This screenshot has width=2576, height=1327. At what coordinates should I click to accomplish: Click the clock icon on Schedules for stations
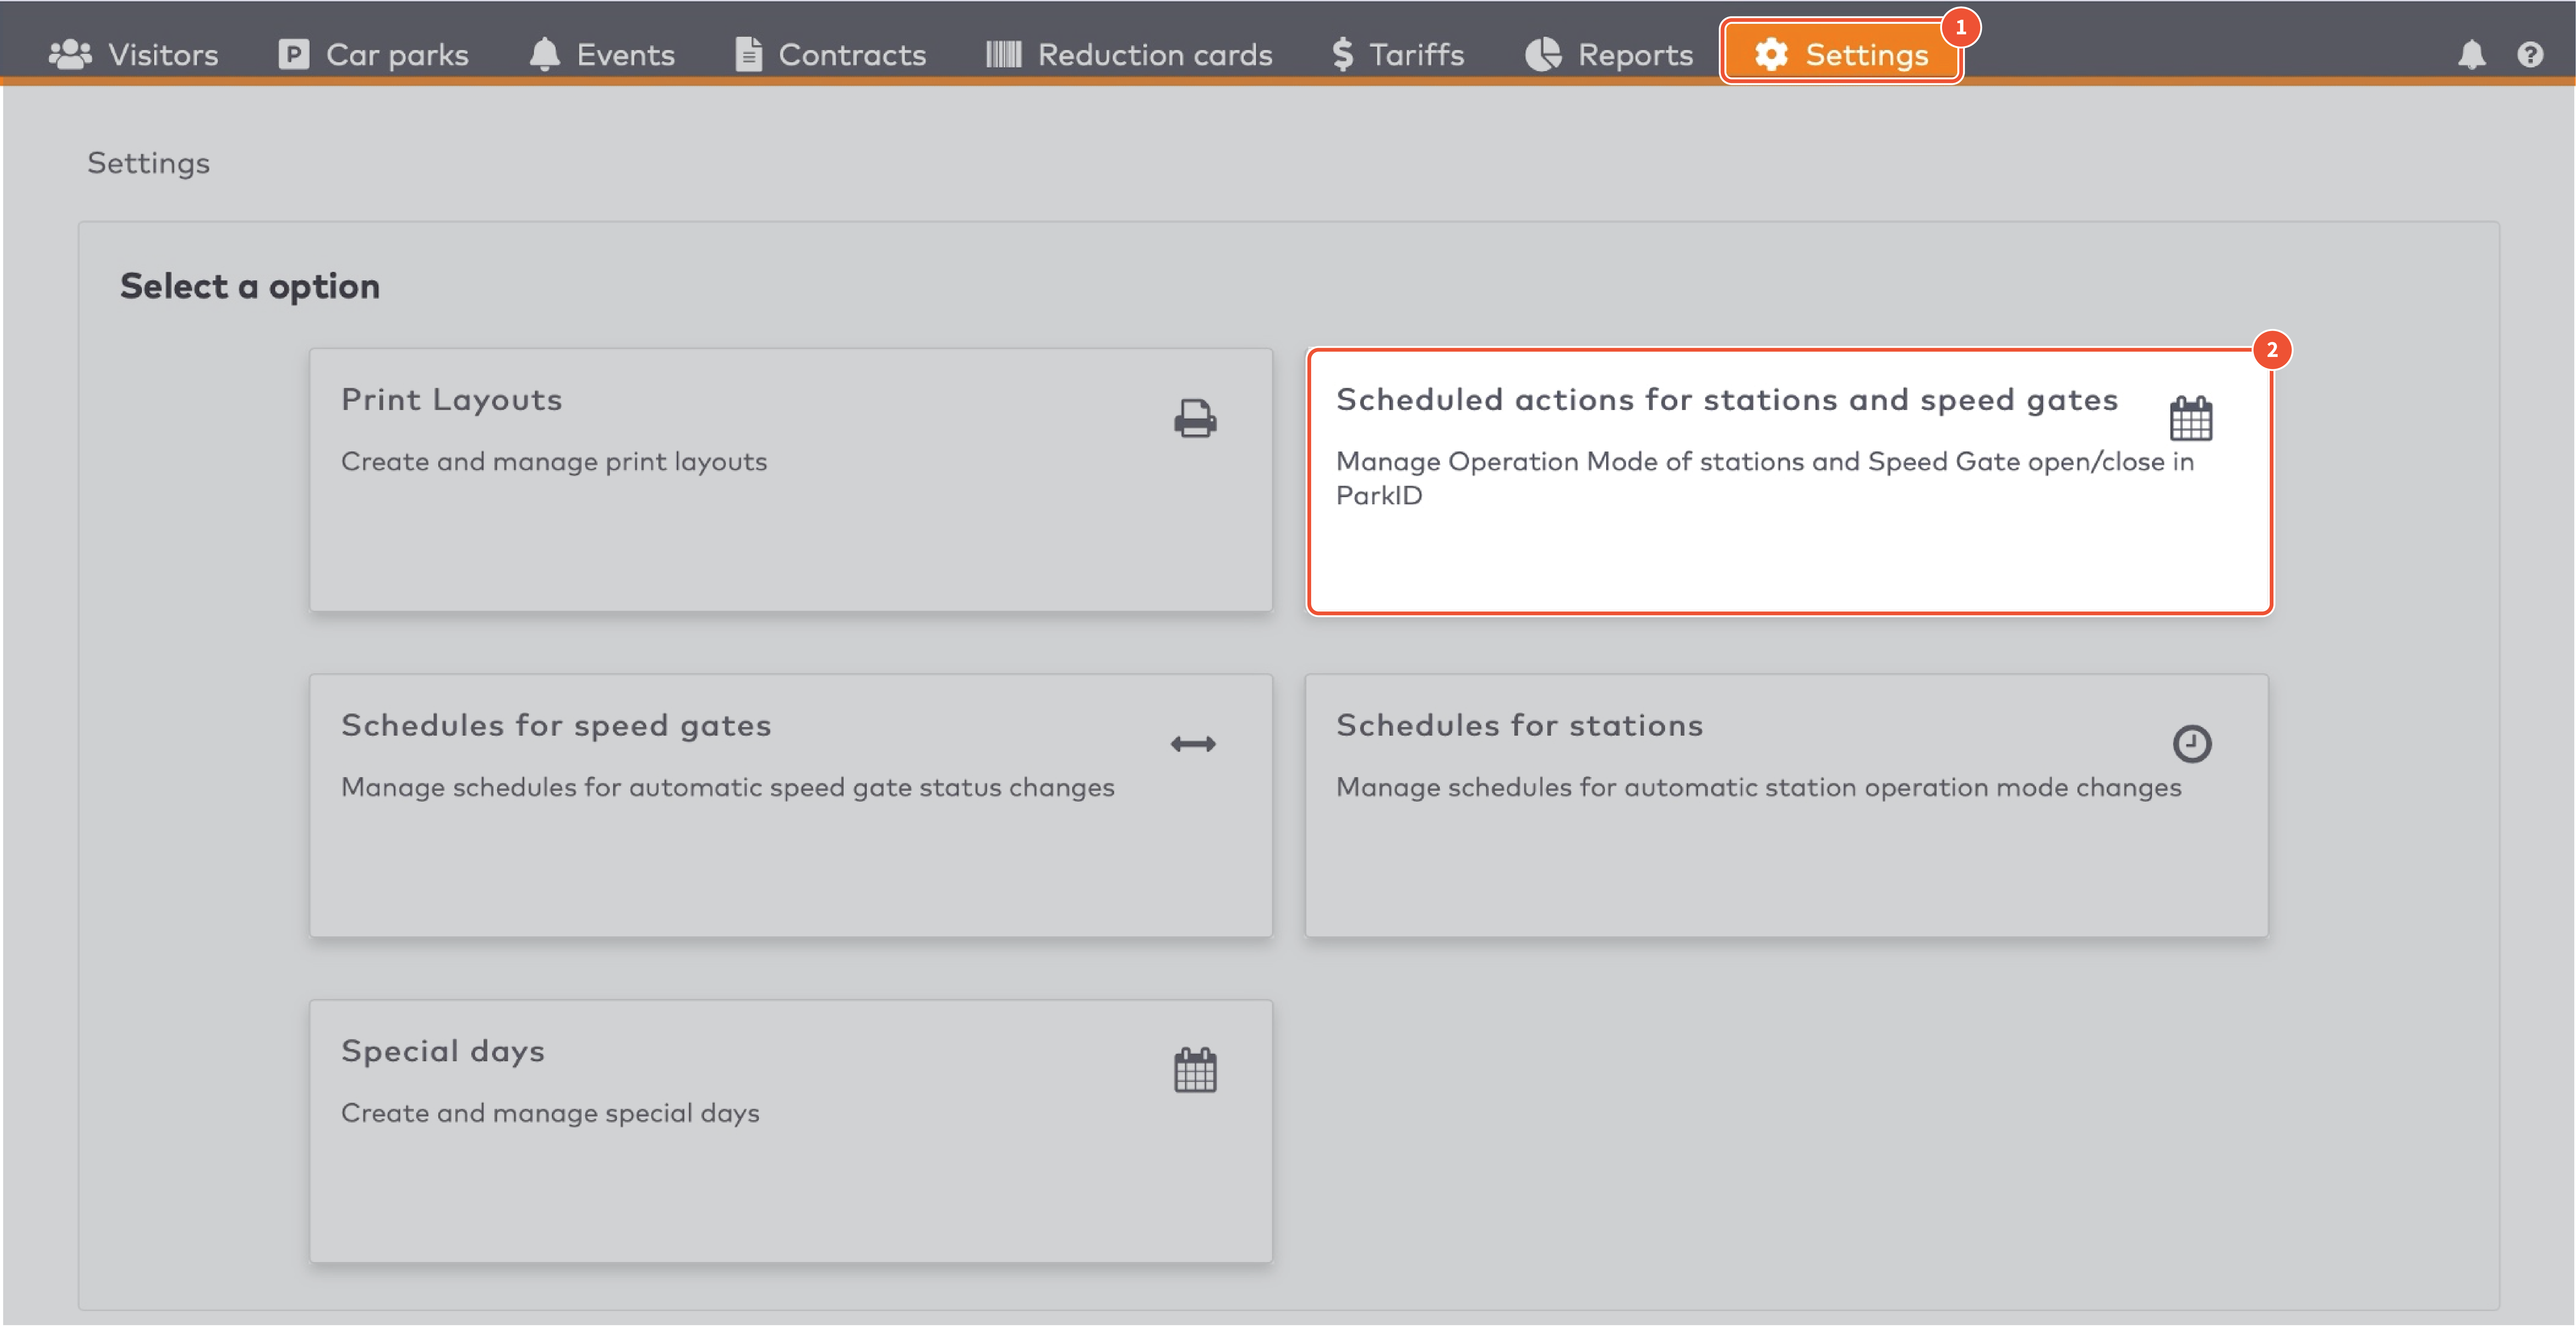(x=2192, y=743)
